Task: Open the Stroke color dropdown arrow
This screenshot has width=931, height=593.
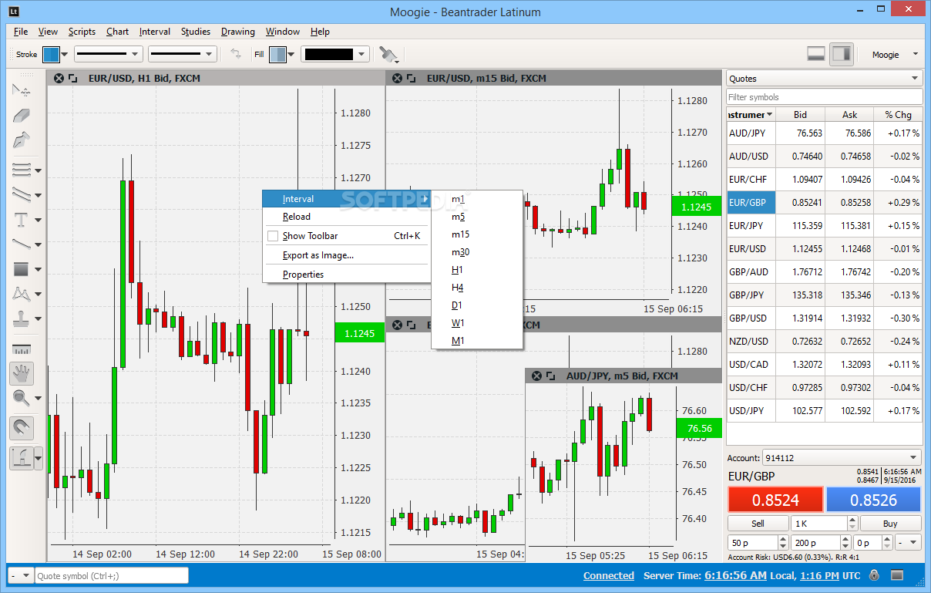Action: (65, 55)
